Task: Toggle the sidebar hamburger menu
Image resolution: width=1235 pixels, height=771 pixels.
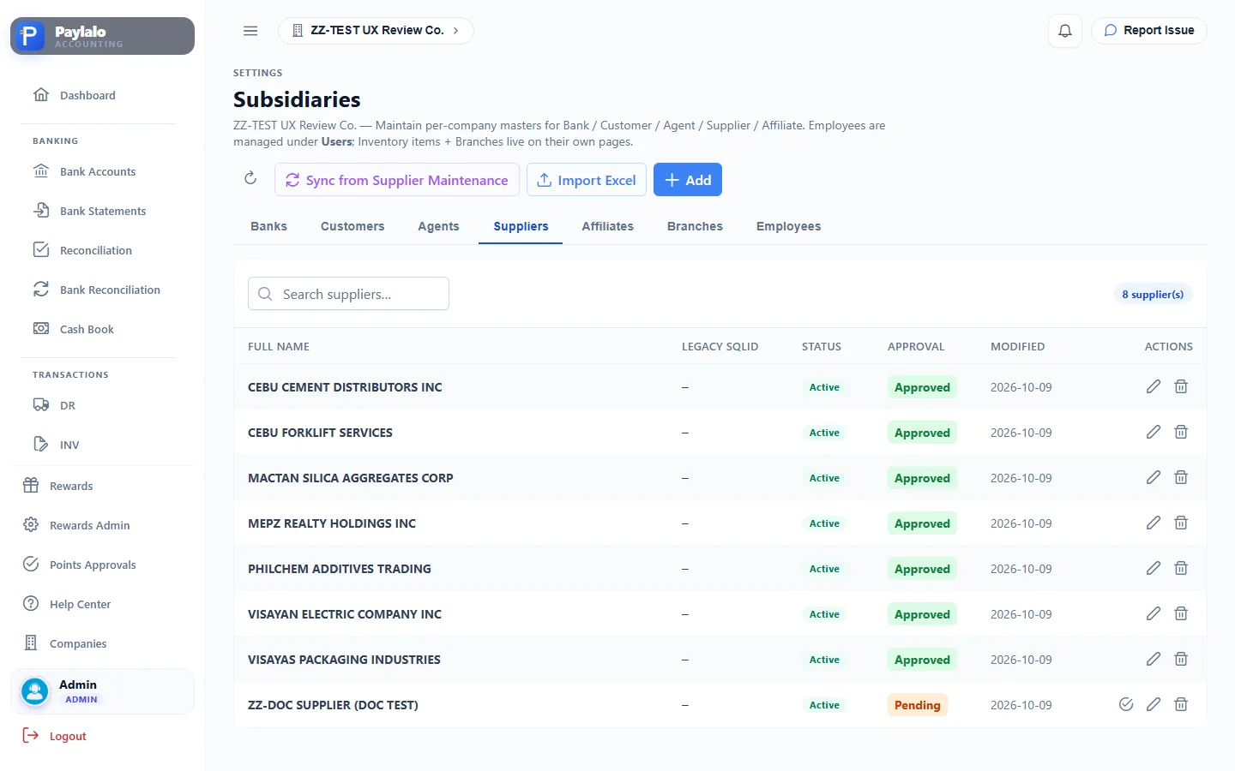Action: [250, 31]
